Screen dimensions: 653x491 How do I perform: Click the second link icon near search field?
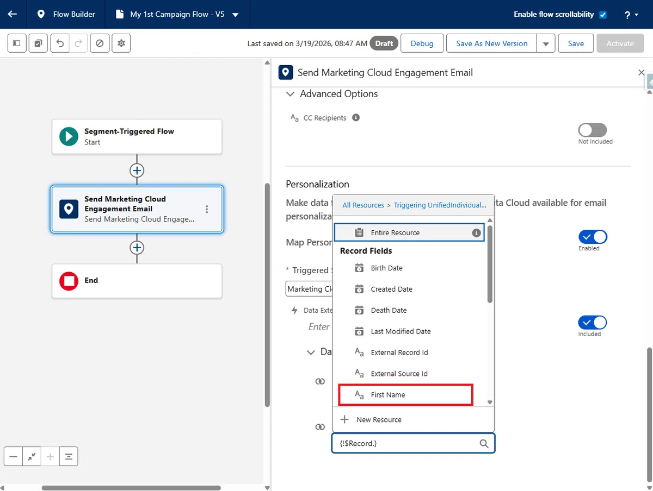point(320,427)
